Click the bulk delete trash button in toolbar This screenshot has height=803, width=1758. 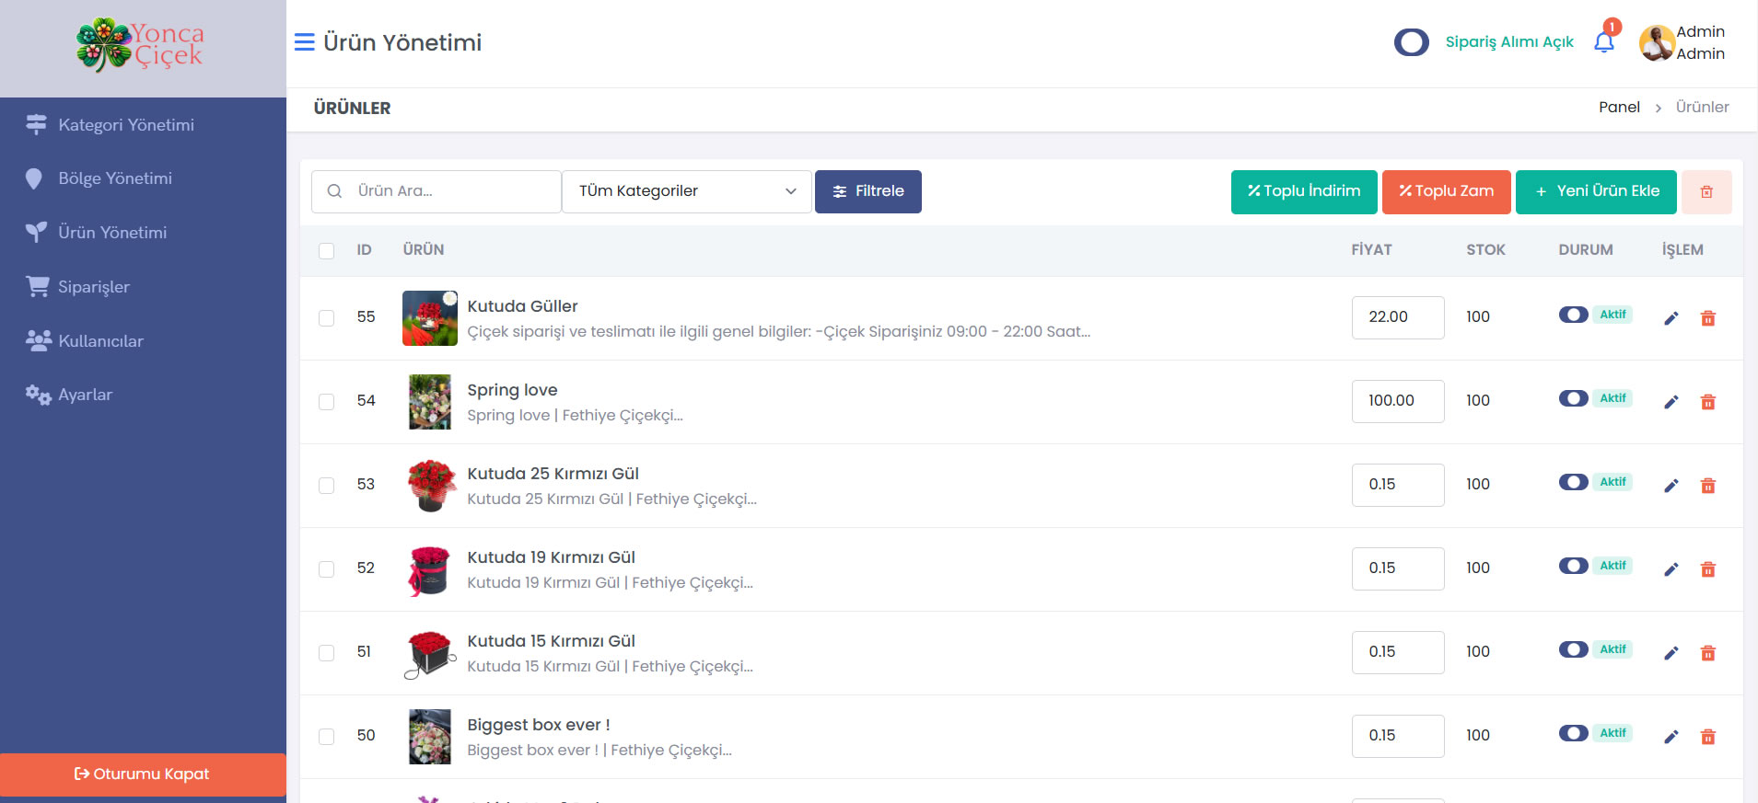(1706, 192)
